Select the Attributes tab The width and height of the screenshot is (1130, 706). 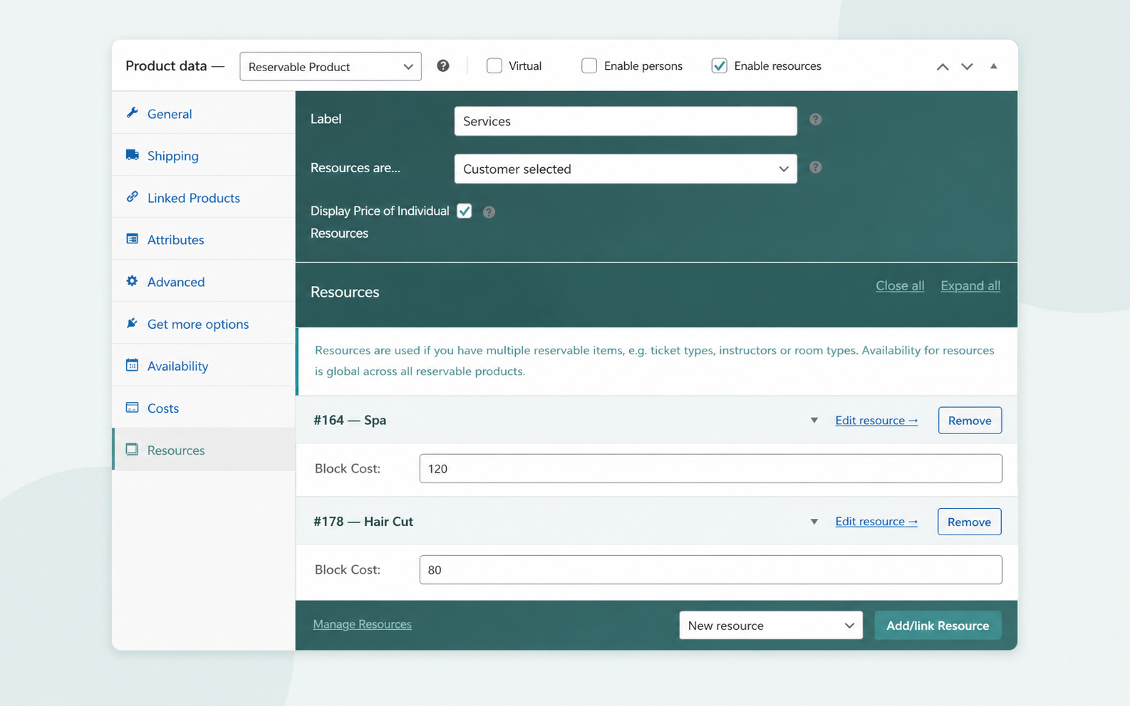coord(204,239)
